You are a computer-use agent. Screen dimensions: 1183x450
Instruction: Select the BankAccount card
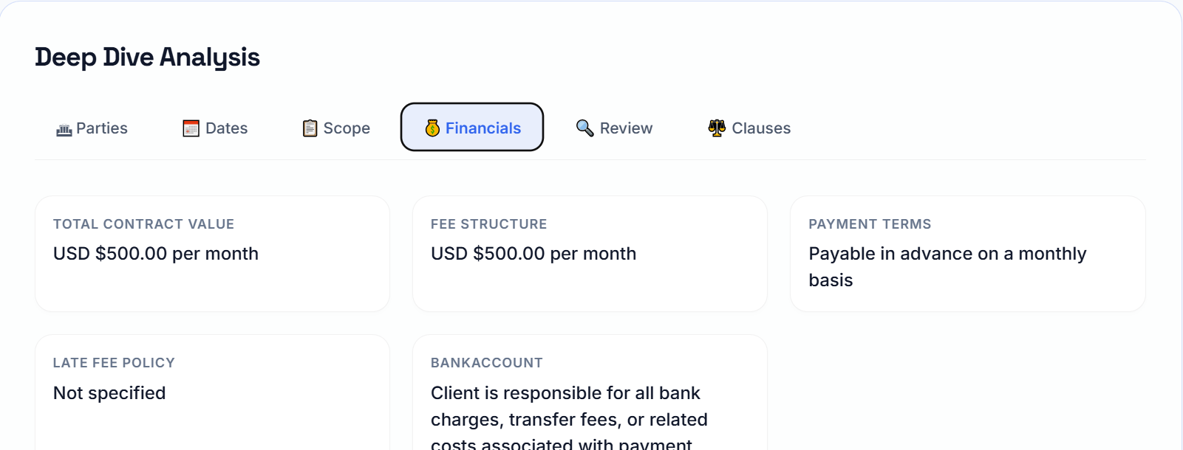click(590, 391)
